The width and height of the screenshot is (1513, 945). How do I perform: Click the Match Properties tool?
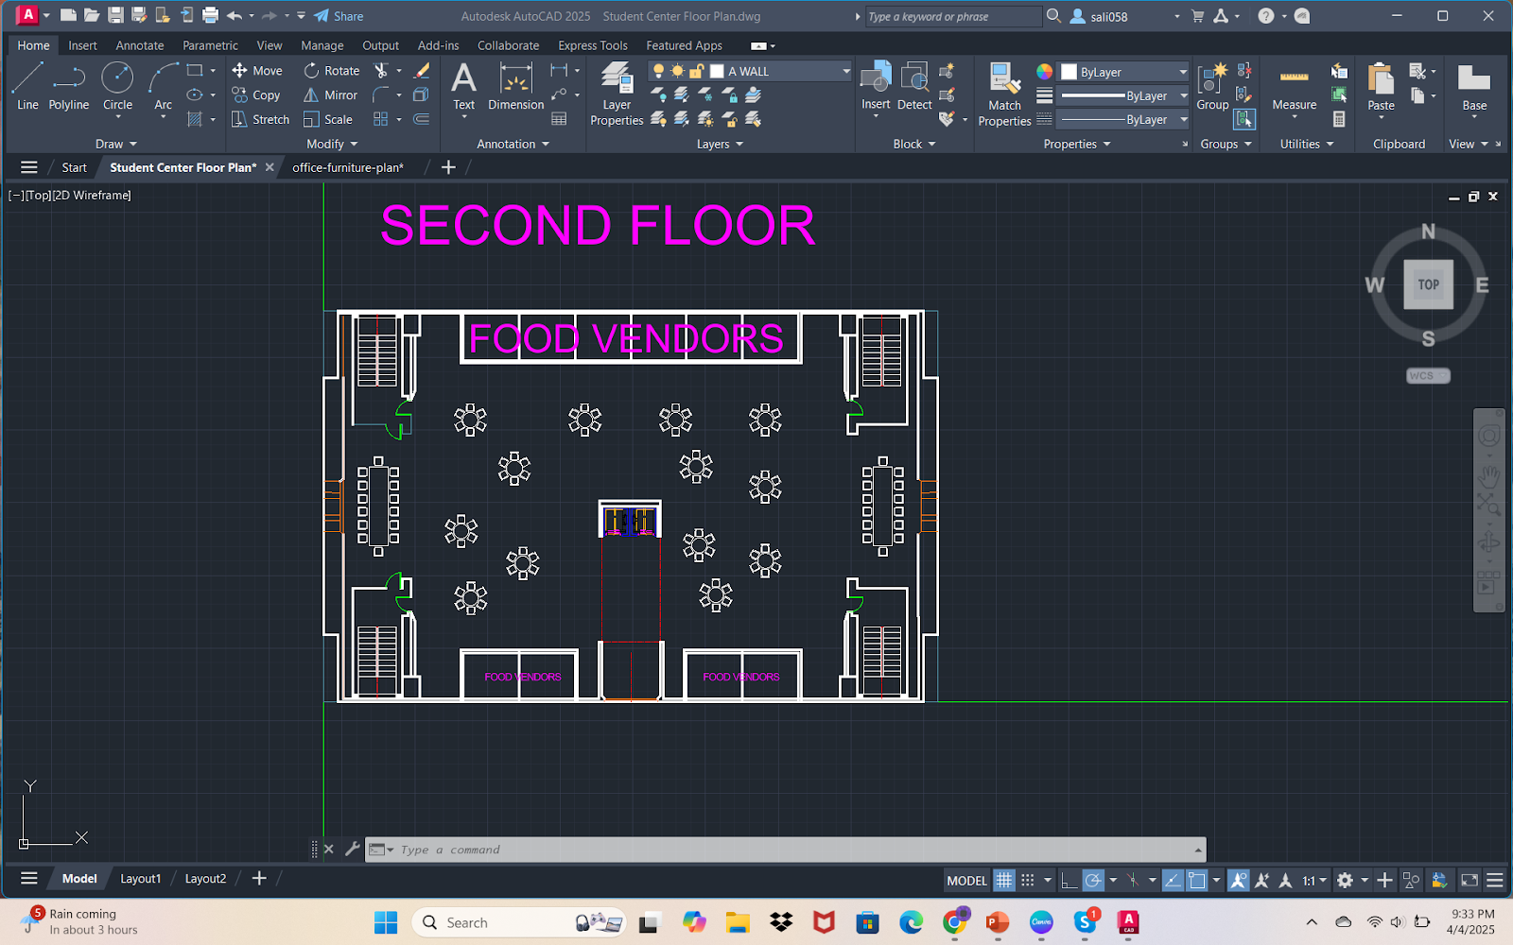1004,93
